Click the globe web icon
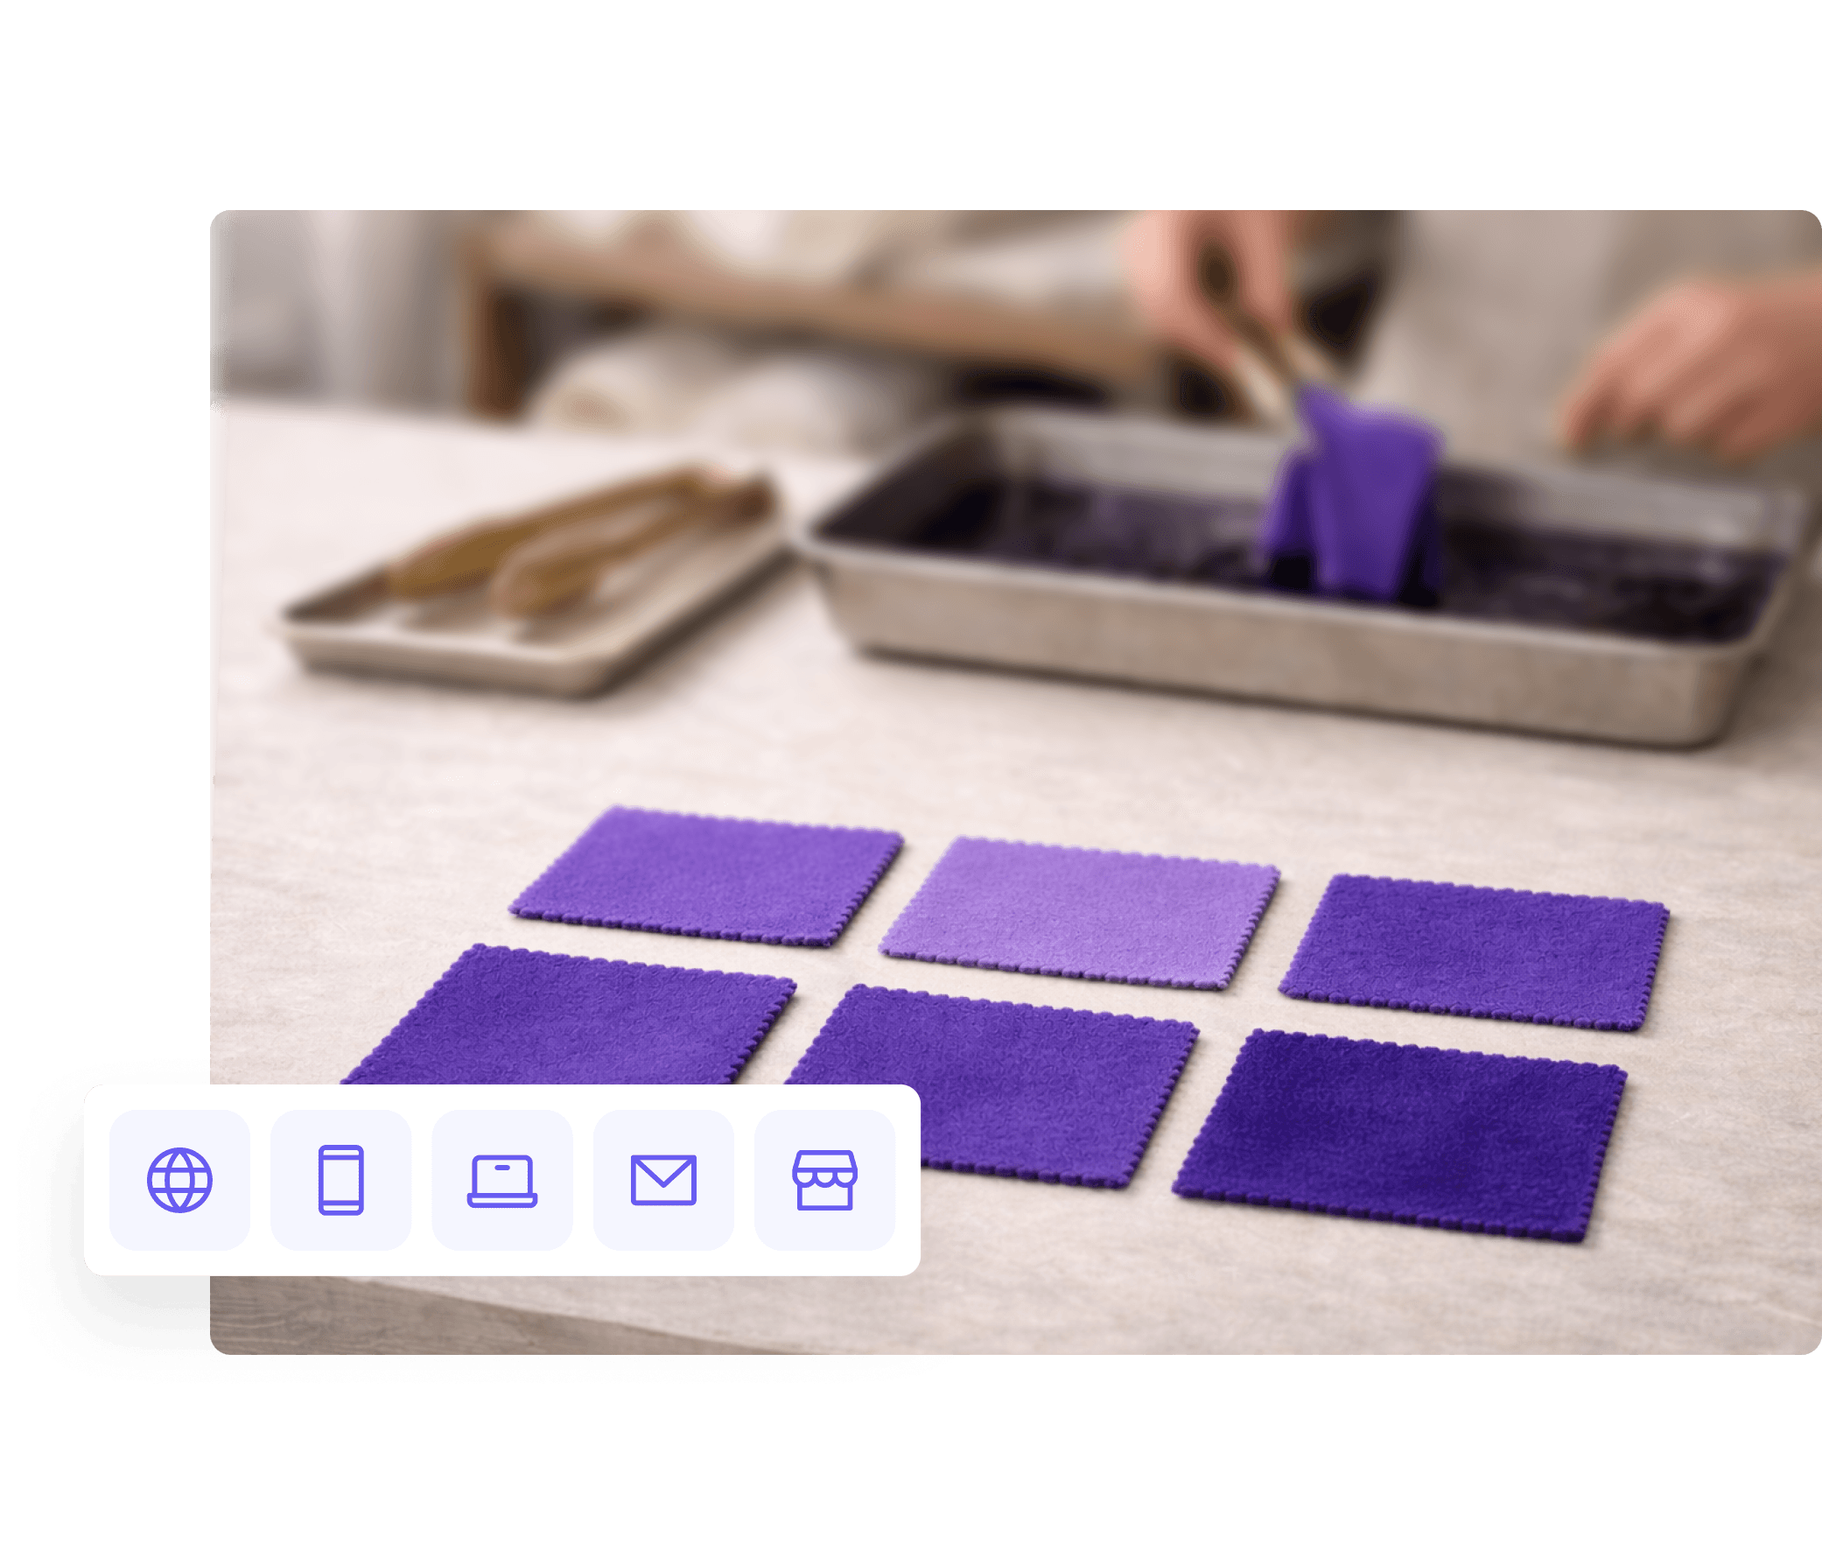 pyautogui.click(x=179, y=1180)
